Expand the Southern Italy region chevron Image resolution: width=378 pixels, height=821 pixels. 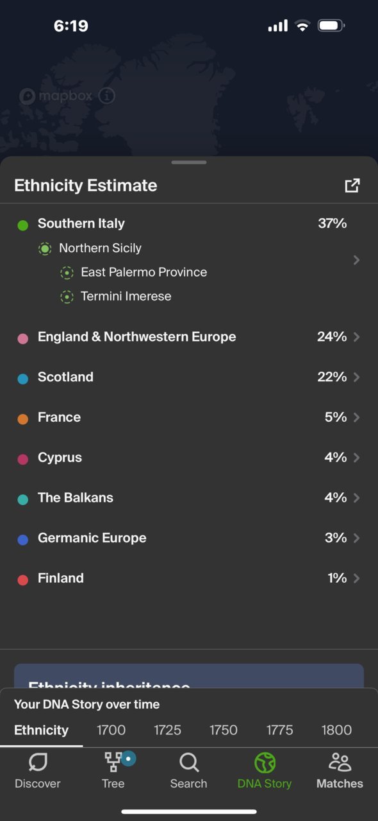coord(356,260)
